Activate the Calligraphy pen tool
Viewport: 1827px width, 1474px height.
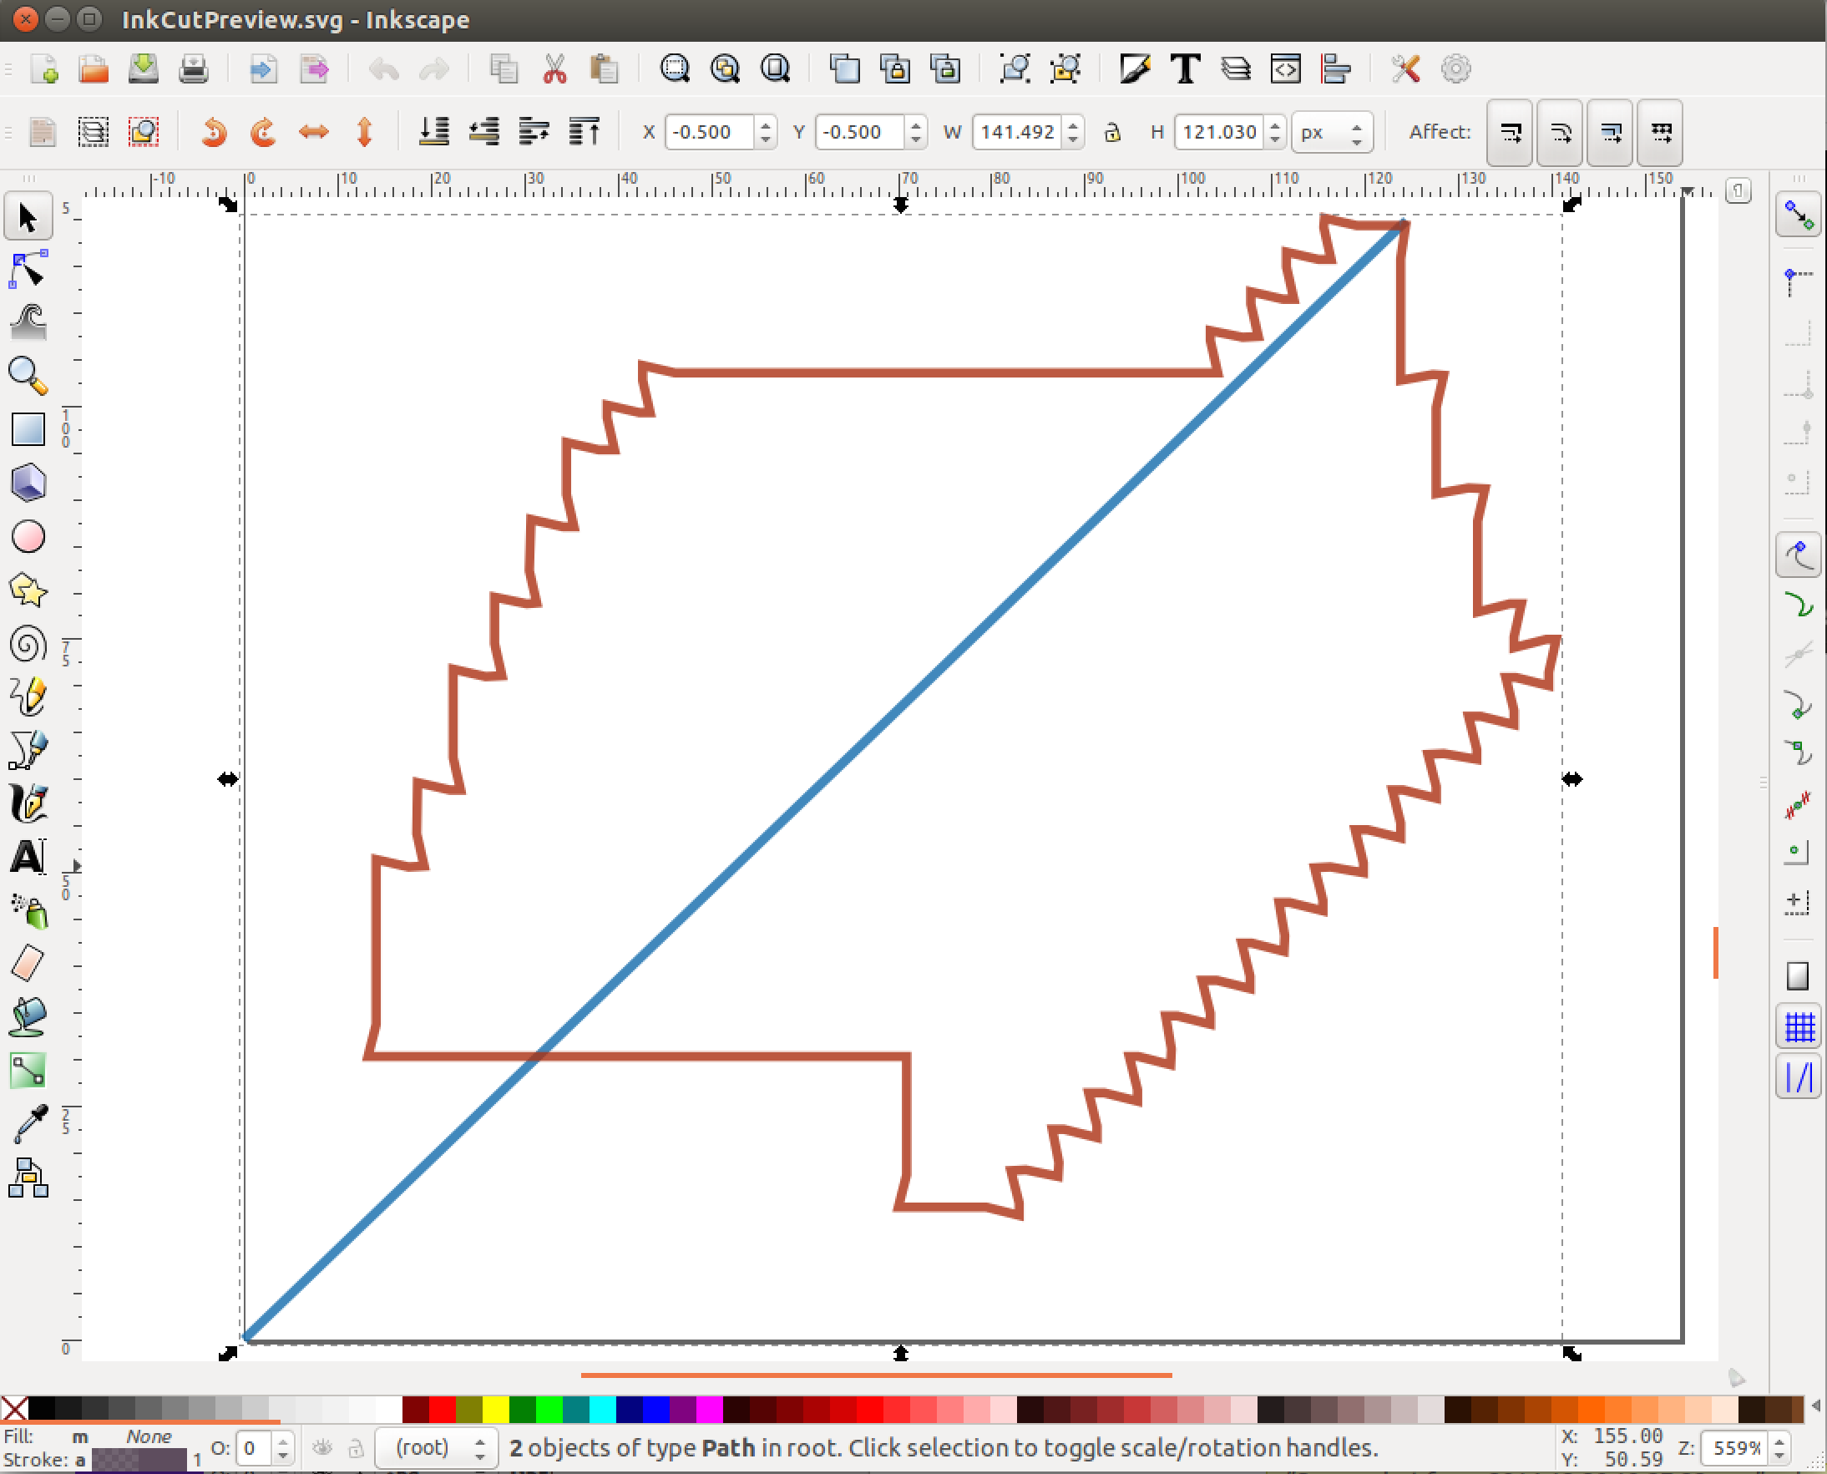tap(28, 803)
